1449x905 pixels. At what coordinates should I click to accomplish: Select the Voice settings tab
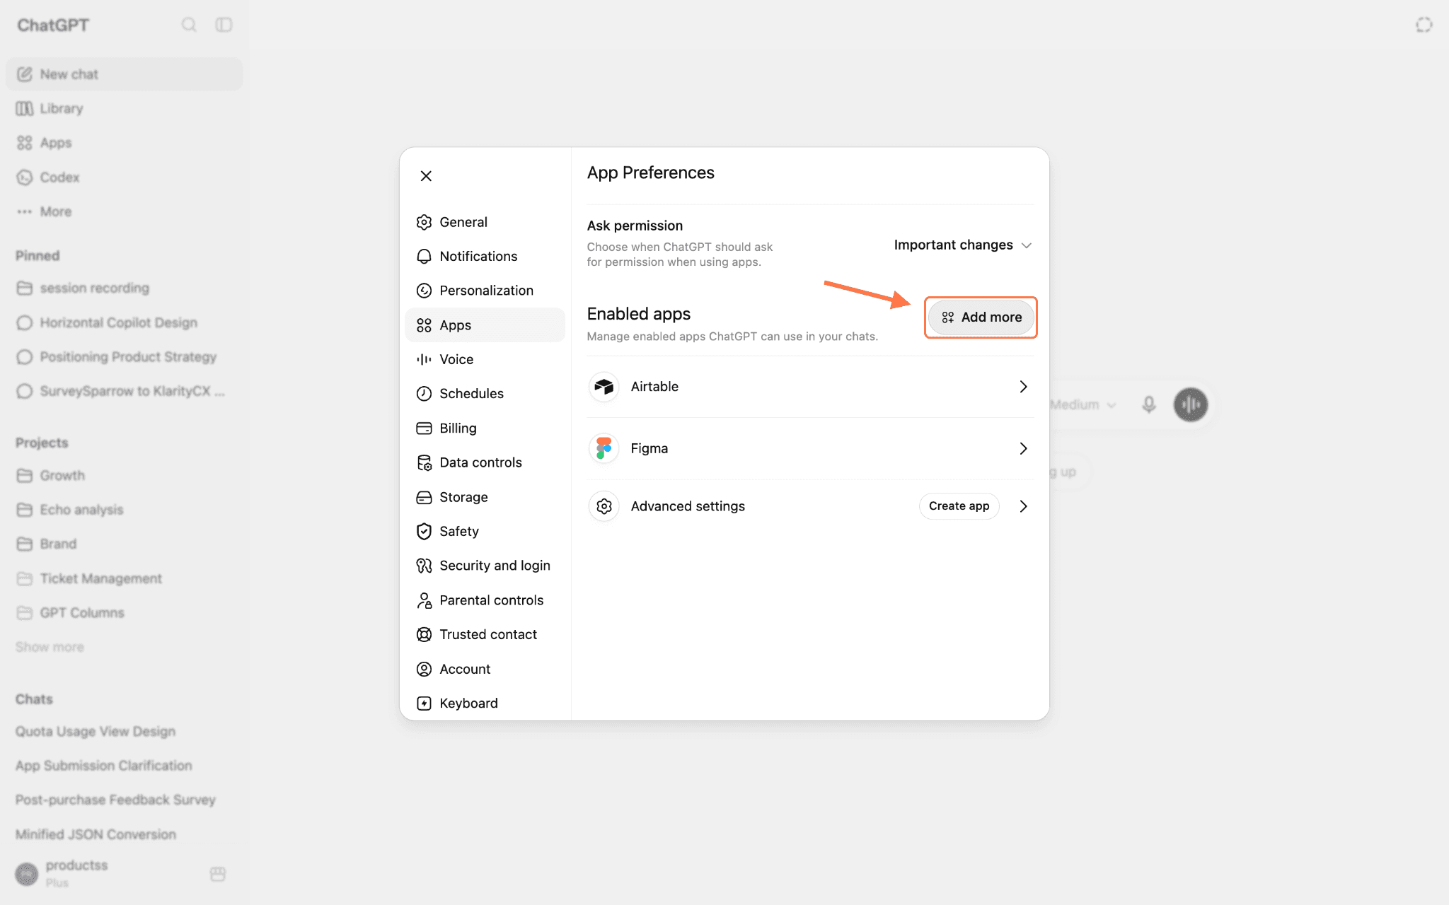(x=485, y=359)
